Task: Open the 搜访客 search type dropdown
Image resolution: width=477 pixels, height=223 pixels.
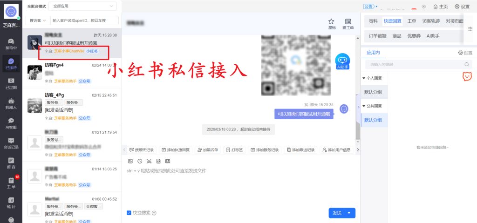Action: [38, 20]
